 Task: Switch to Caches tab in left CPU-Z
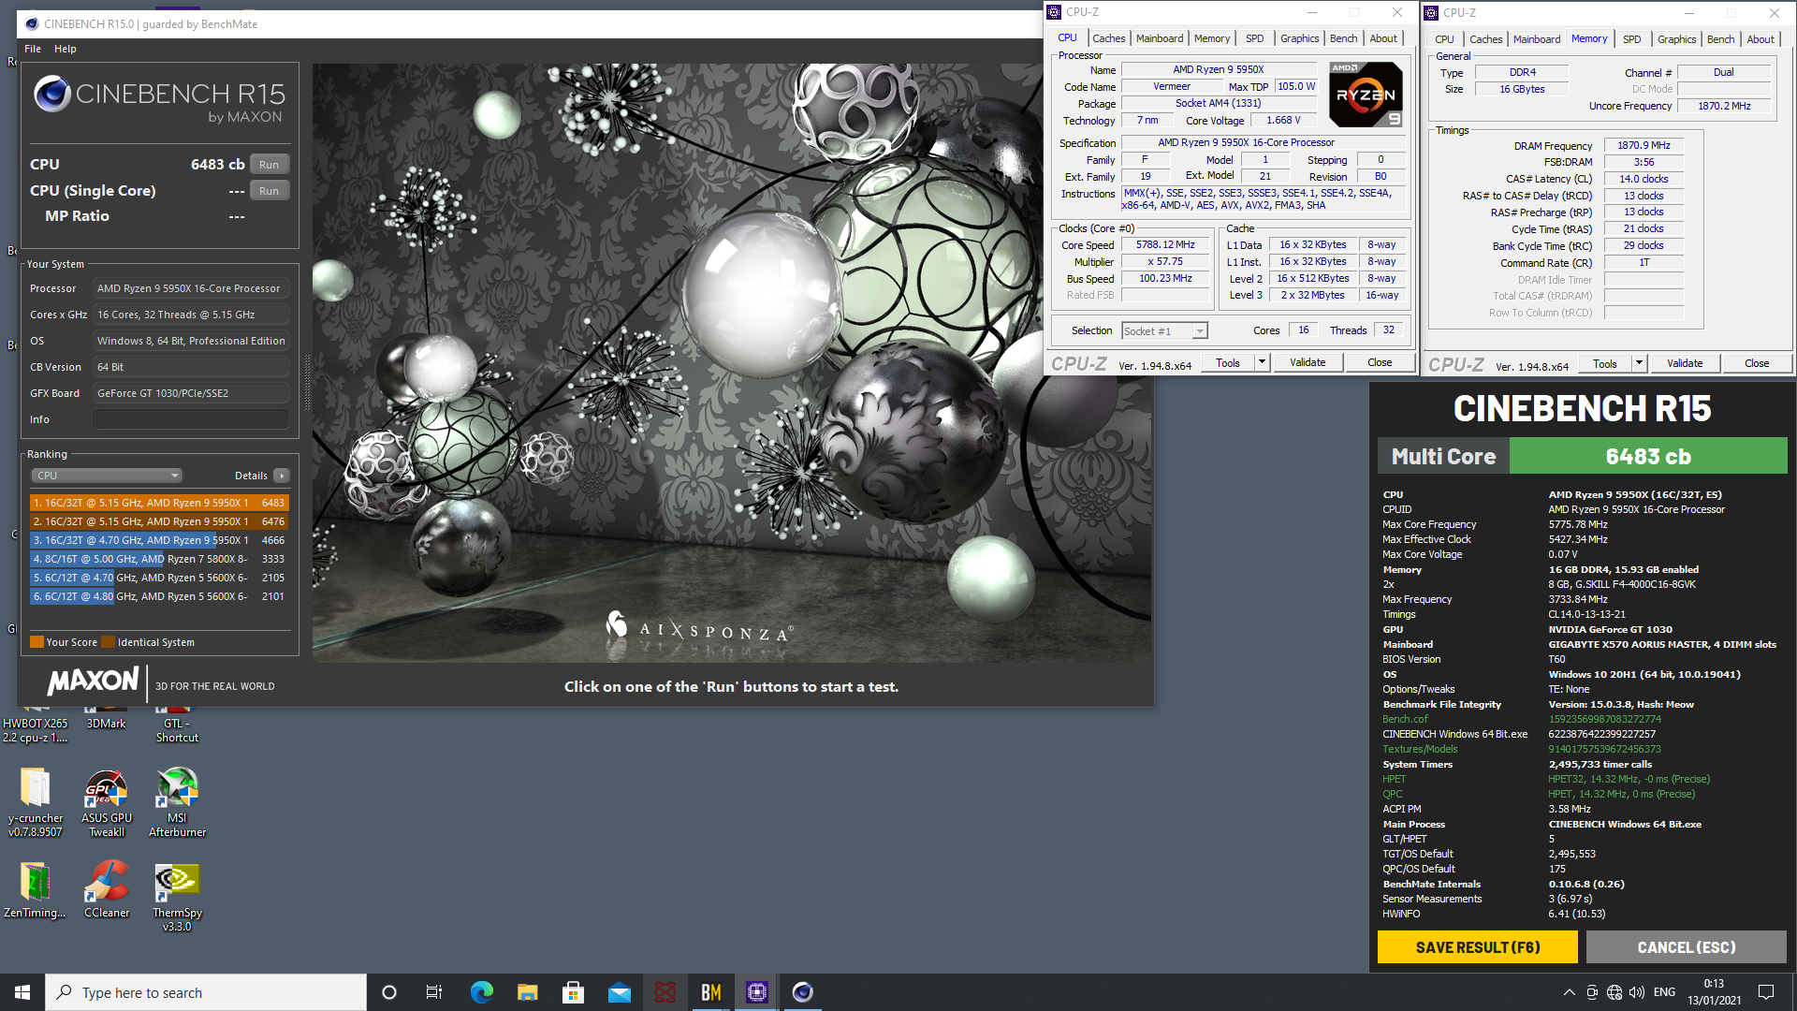pos(1108,38)
